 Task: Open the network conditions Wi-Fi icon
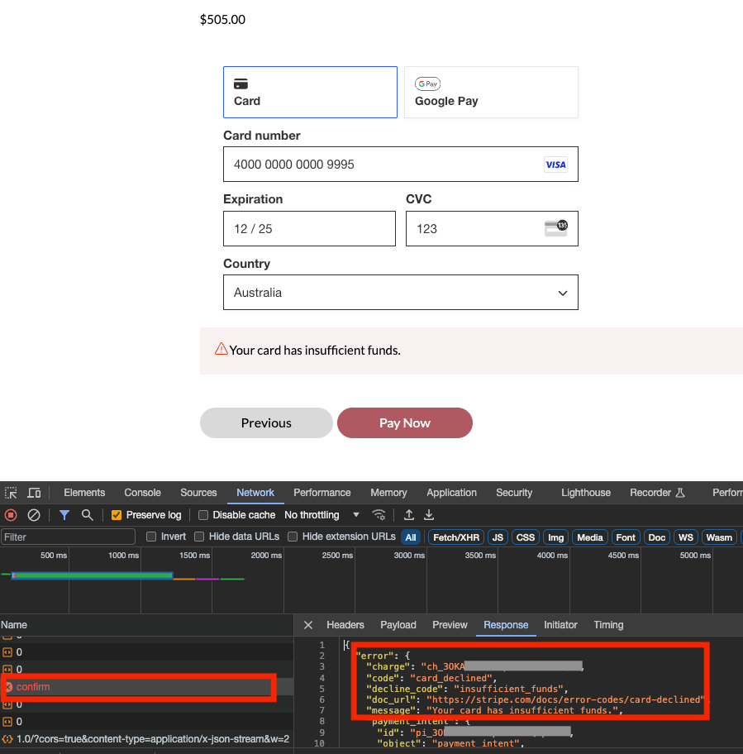[379, 515]
